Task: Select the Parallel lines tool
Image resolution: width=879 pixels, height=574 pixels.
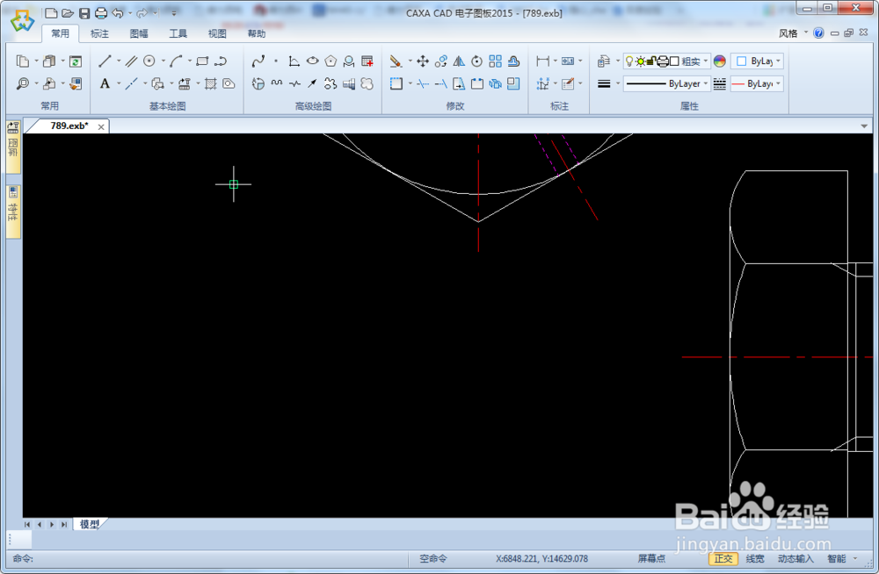Action: (131, 61)
